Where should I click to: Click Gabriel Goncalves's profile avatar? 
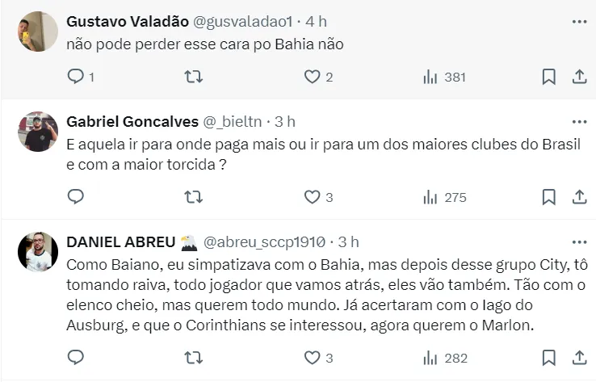tap(38, 132)
